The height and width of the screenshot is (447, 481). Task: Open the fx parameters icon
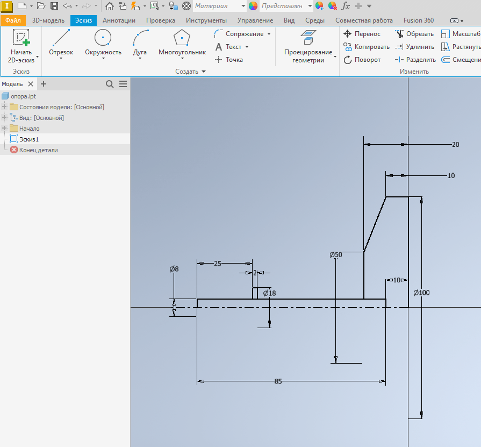[x=346, y=6]
